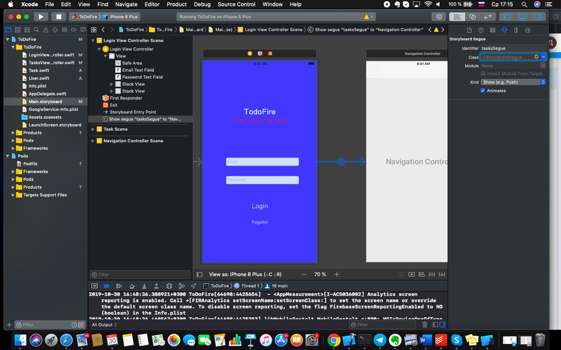This screenshot has height=350, width=561.
Task: Expand the Products group under ToDoFire
Action: (x=13, y=133)
